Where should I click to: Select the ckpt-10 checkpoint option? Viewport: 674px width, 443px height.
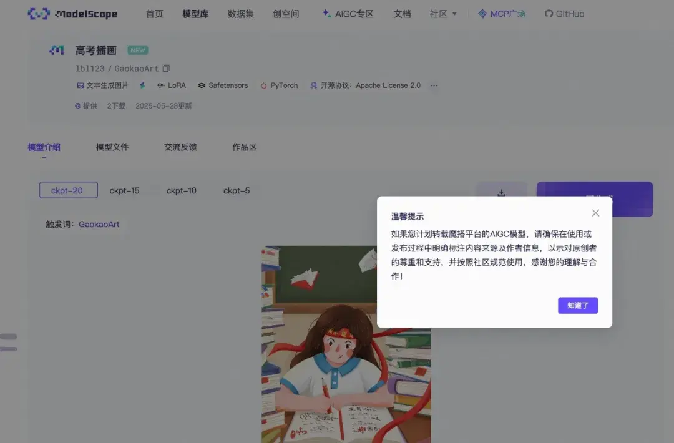181,190
